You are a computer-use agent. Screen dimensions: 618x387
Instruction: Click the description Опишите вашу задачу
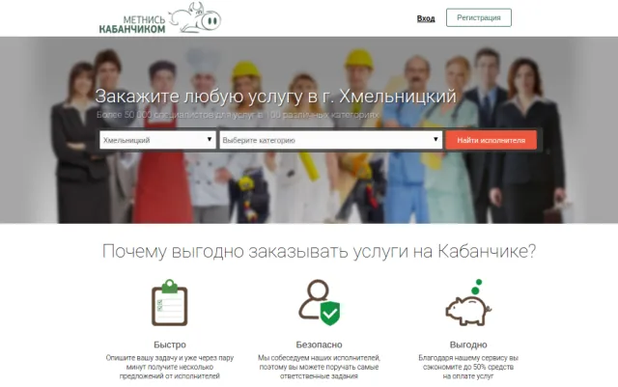pyautogui.click(x=170, y=367)
